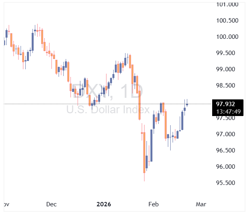Click the U.S. Dollar Index watermark
The width and height of the screenshot is (249, 217).
[106, 110]
